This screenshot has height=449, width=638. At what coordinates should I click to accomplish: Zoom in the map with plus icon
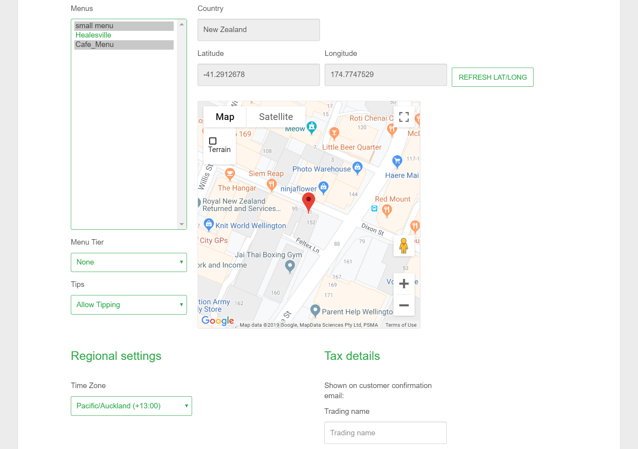[404, 284]
